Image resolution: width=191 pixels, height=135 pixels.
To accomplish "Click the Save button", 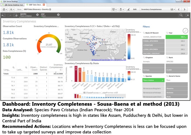I will coord(19,9).
